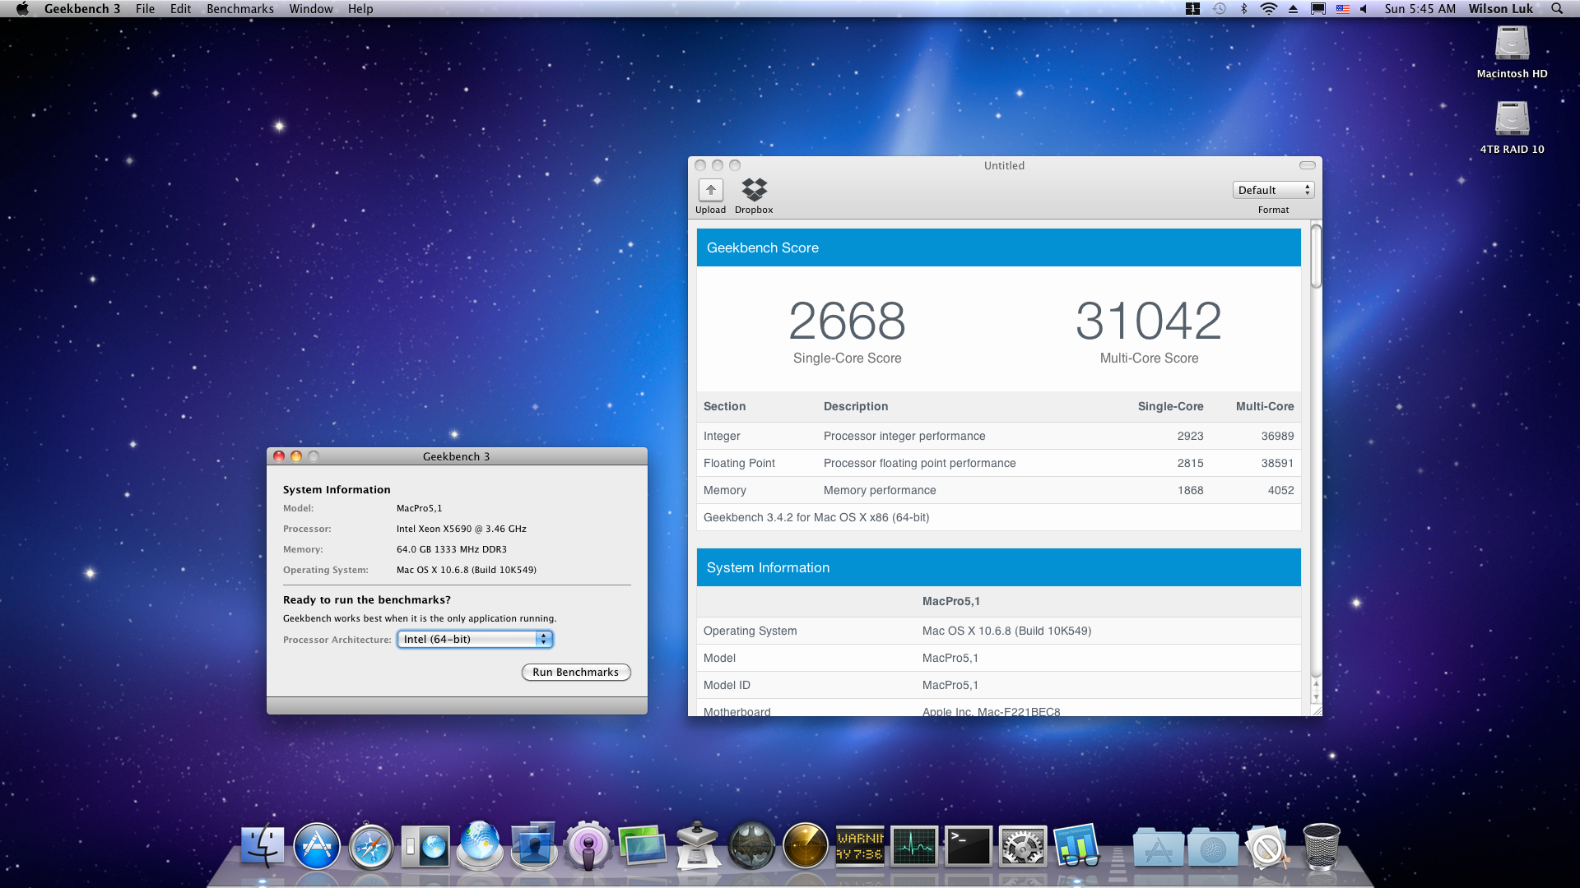Click the Operating System row in System Information
This screenshot has height=888, width=1580.
[x=998, y=631]
